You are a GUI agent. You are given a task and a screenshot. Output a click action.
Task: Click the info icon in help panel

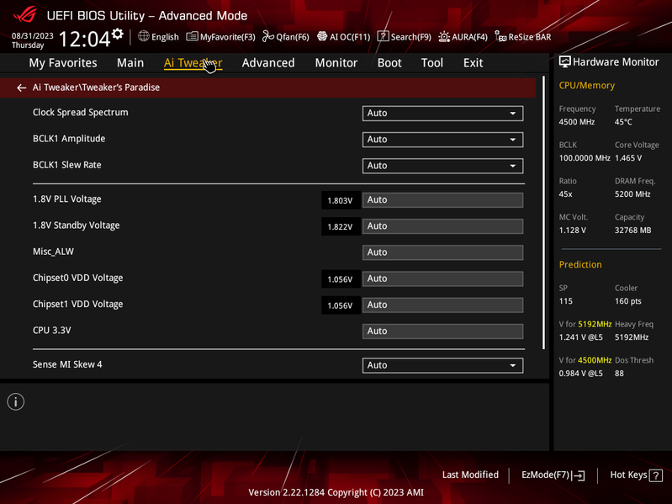point(16,402)
